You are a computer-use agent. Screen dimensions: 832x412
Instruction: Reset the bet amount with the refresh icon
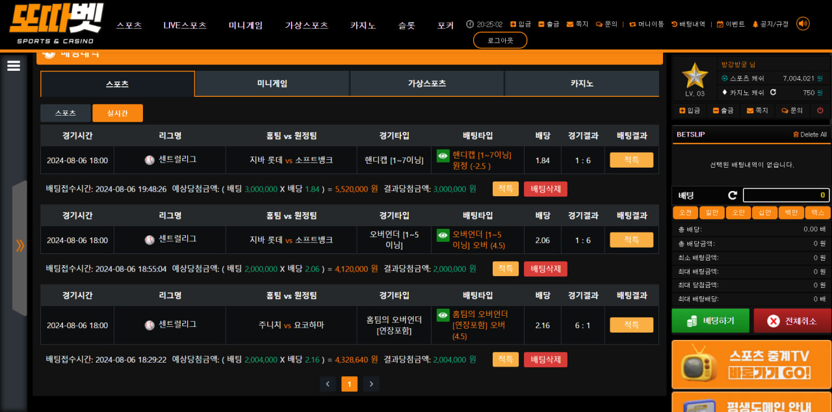pos(733,195)
